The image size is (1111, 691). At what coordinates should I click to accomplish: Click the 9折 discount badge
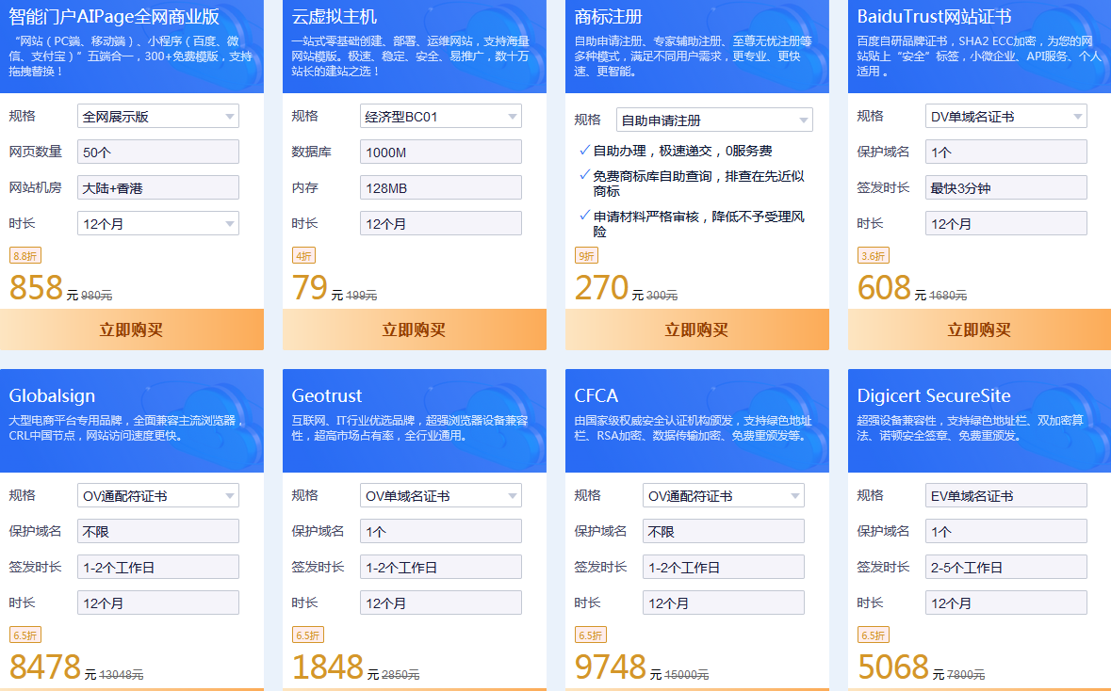(587, 255)
